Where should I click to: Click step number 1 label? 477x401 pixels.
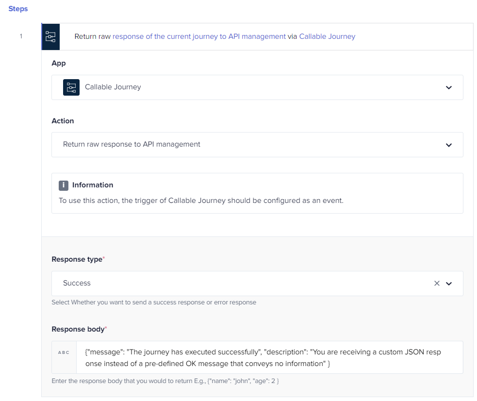tap(21, 36)
